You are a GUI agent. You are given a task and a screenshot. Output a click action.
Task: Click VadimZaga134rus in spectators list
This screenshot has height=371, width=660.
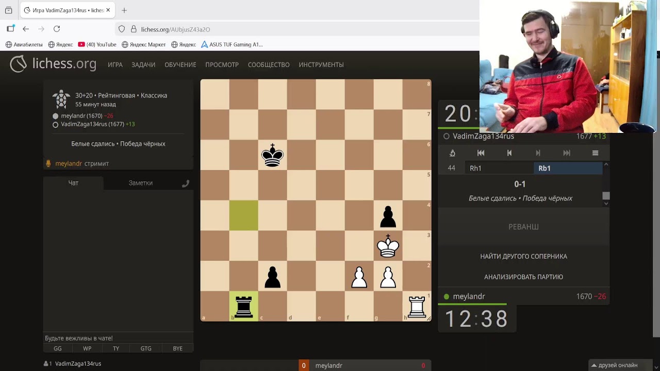(x=78, y=363)
